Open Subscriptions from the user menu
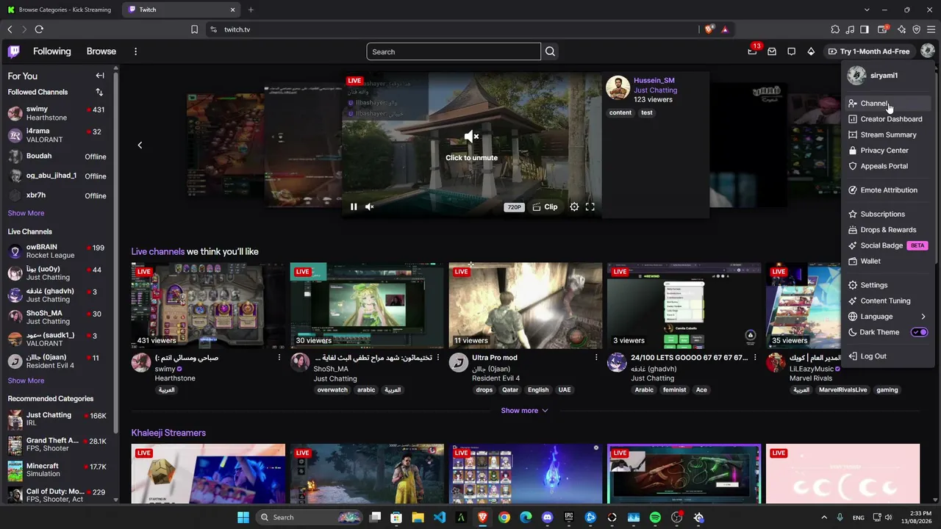Screen dimensions: 941x529 (887, 215)
